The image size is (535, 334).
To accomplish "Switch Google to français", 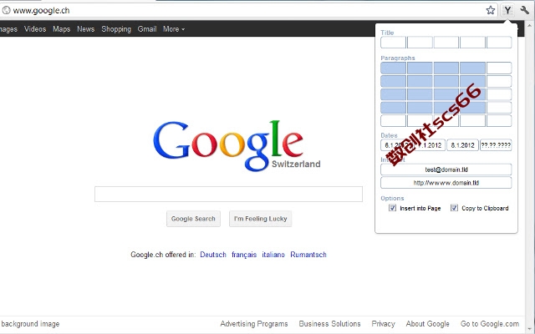I will pyautogui.click(x=244, y=255).
